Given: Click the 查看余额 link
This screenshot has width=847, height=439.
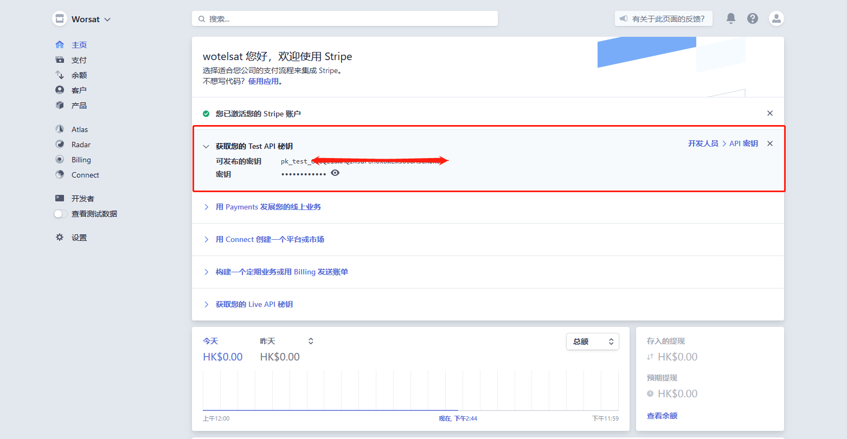Looking at the screenshot, I should click(662, 416).
